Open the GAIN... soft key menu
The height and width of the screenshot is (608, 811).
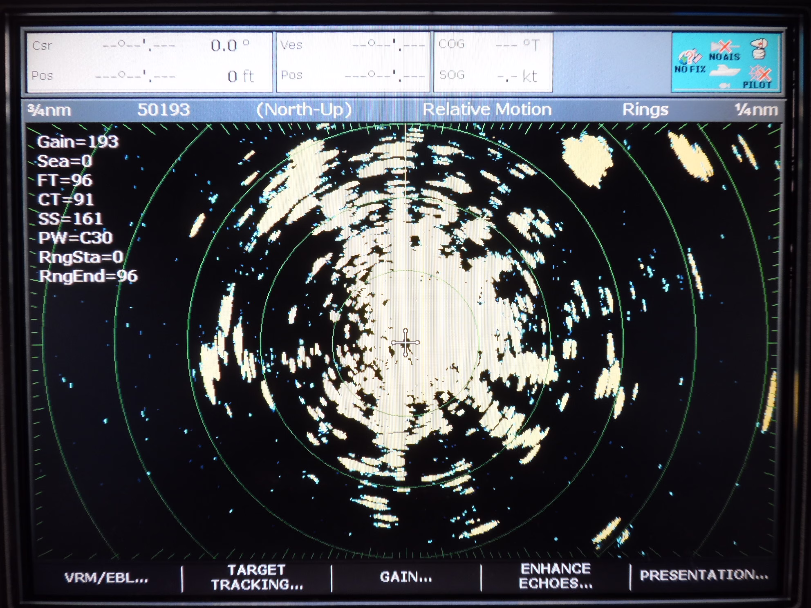pos(406,577)
